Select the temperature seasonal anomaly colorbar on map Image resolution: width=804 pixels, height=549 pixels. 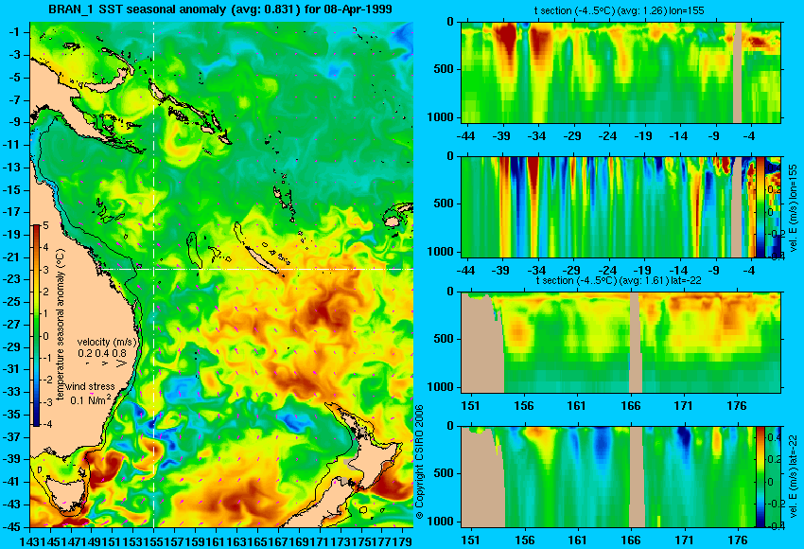(x=37, y=326)
